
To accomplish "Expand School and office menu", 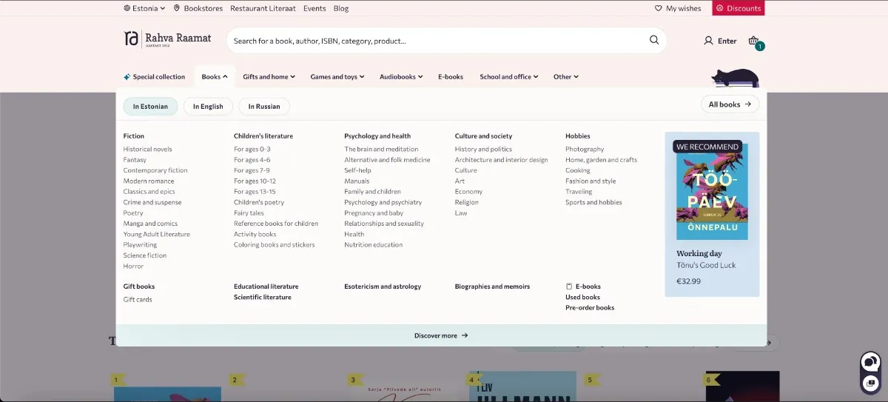I will pos(508,76).
